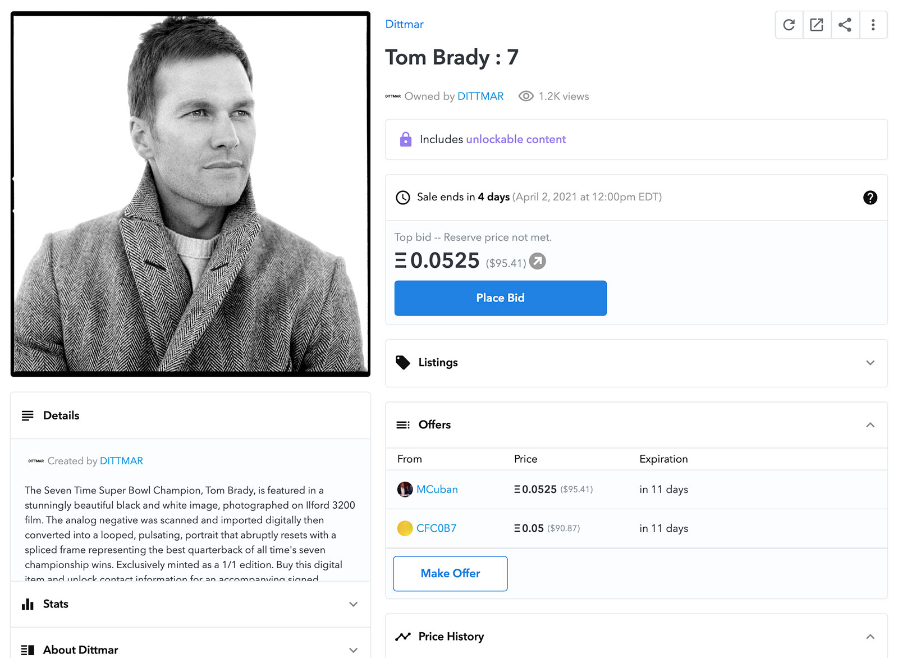This screenshot has height=658, width=898.
Task: Click the purple lock unlockable icon
Action: tap(405, 139)
